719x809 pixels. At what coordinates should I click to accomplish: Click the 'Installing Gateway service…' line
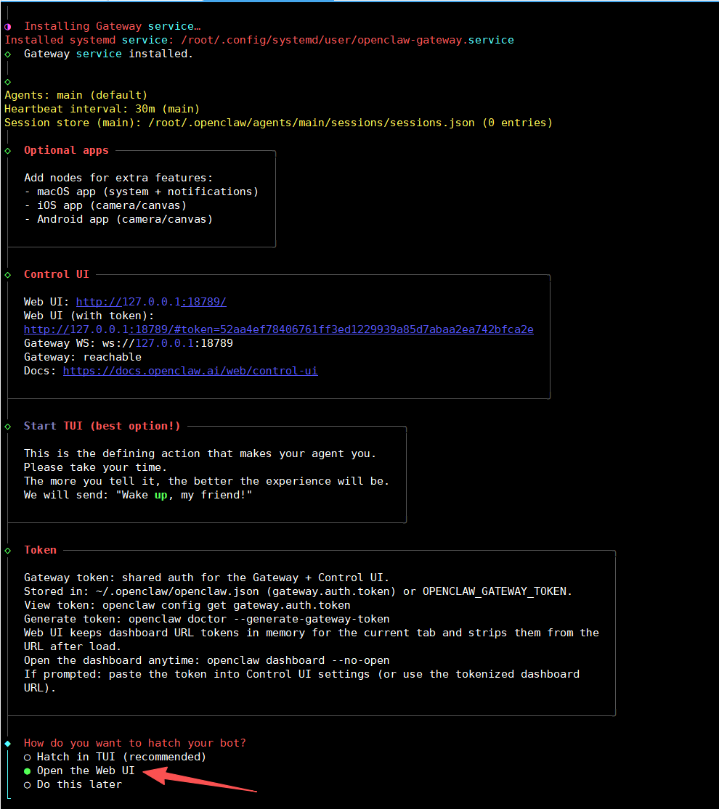point(112,26)
